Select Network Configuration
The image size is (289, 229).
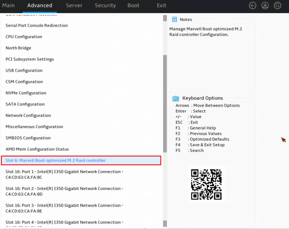pyautogui.click(x=28, y=115)
